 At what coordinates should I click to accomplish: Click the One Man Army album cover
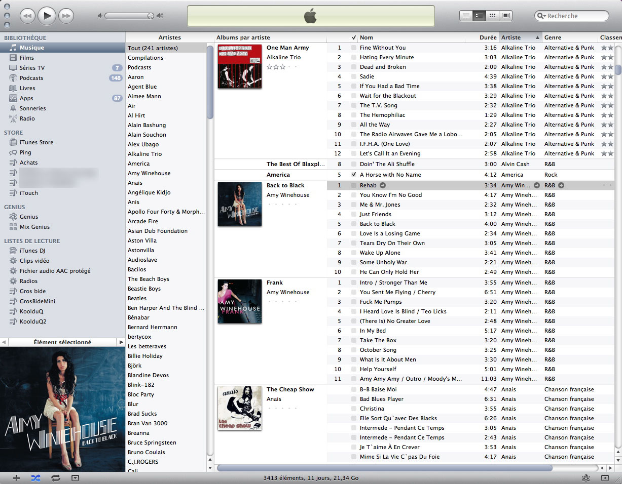click(x=240, y=66)
